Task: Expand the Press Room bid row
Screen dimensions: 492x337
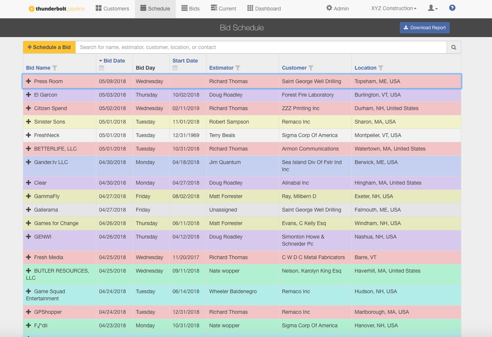Action: 28,81
